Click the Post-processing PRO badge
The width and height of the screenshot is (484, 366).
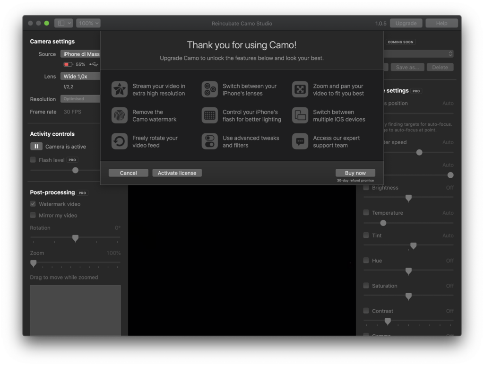tap(82, 193)
